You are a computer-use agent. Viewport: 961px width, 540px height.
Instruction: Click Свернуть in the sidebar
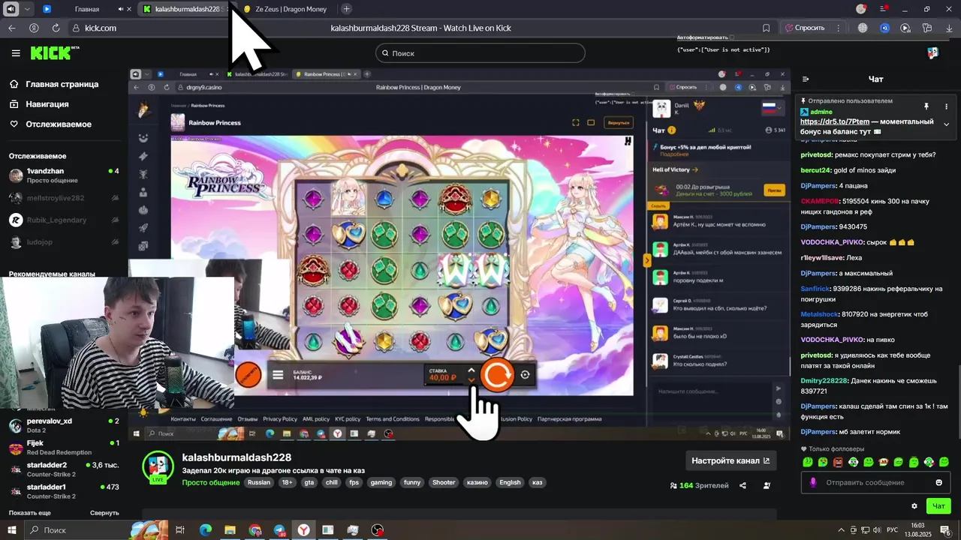coord(104,513)
